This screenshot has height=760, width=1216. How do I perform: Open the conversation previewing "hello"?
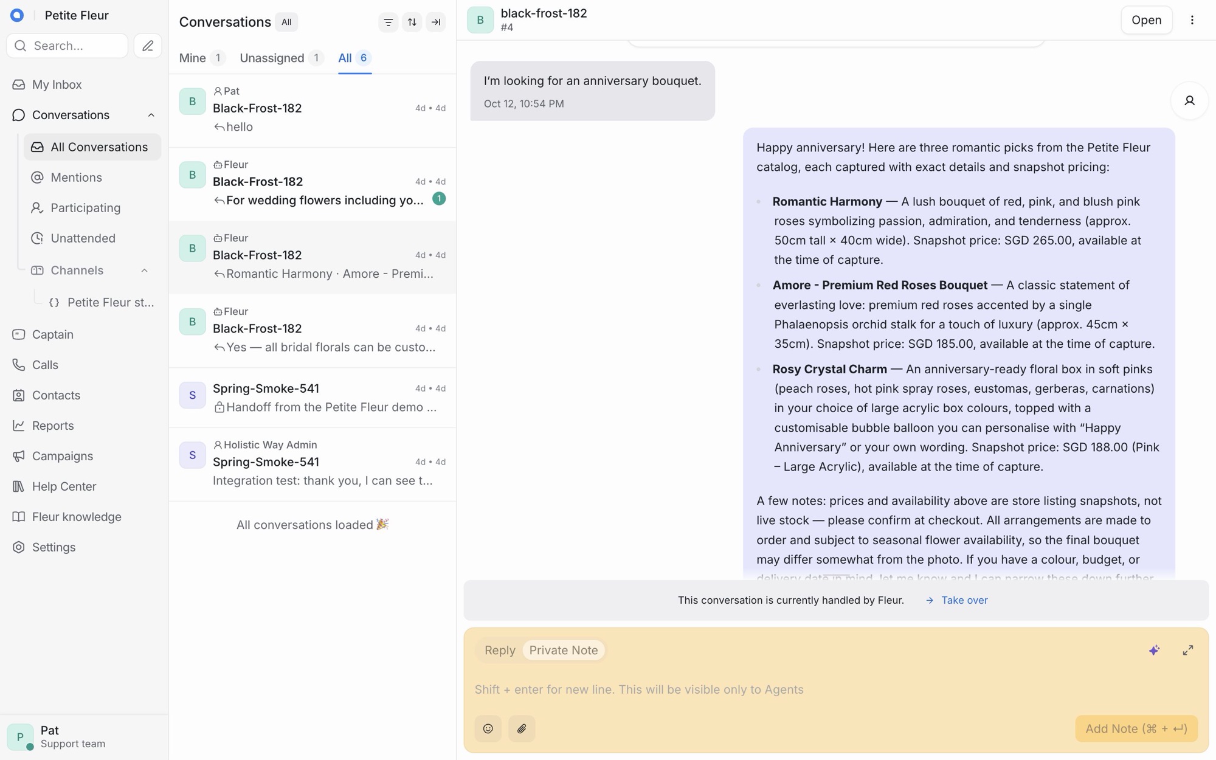click(313, 110)
